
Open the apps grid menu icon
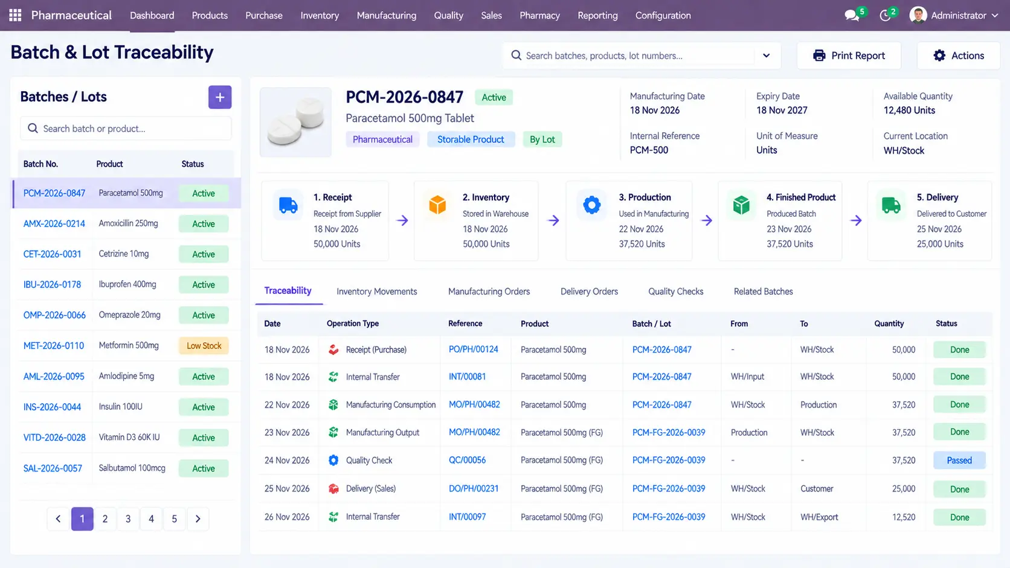click(x=15, y=15)
